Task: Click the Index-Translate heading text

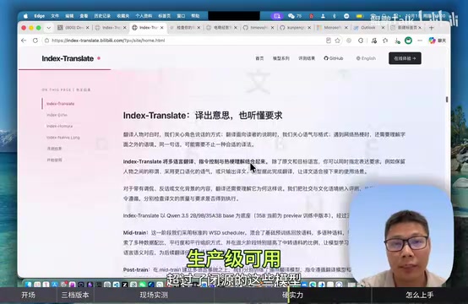Action: (203, 116)
